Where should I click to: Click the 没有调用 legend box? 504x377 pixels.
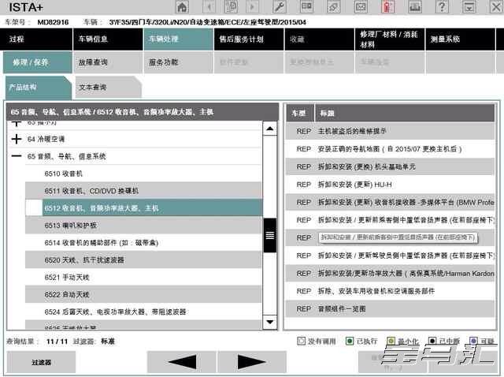301,341
